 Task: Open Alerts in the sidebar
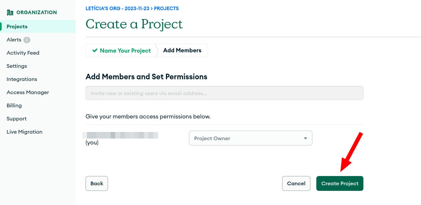click(14, 39)
